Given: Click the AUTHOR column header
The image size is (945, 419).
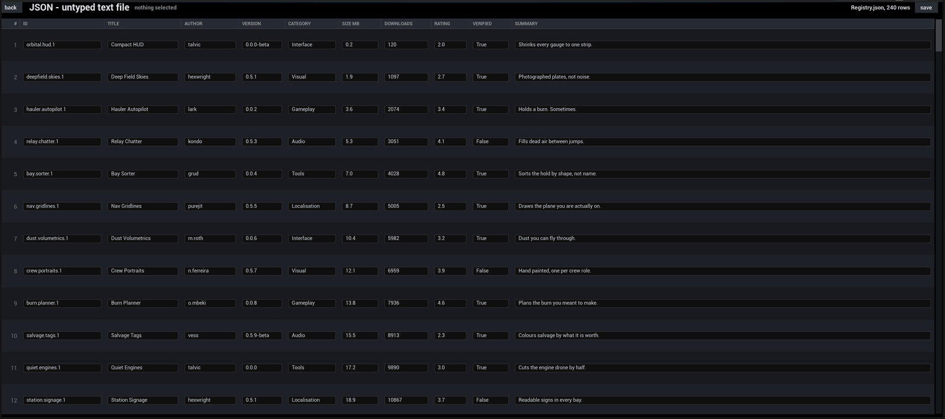Looking at the screenshot, I should coord(210,24).
